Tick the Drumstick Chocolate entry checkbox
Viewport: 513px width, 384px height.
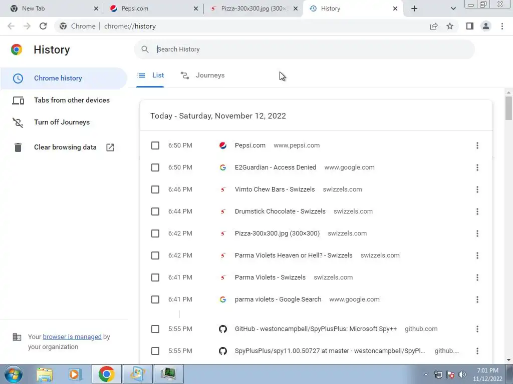[x=155, y=211]
